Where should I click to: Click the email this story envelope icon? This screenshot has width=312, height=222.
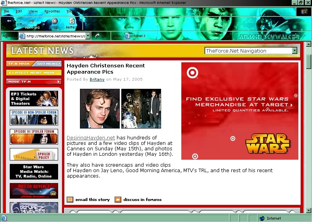70,199
